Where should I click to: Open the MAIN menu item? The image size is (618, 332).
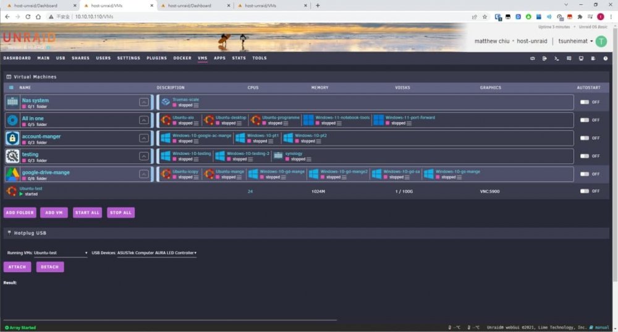(43, 58)
